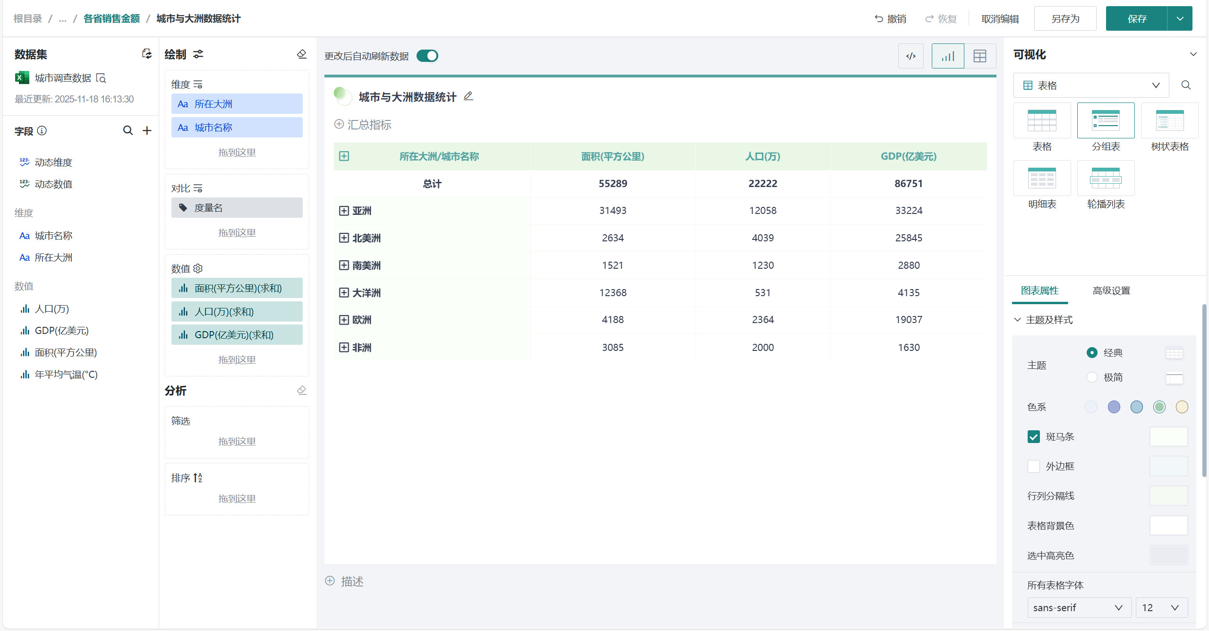Viewport: 1209px width, 631px height.
Task: Select the 极简 theme radio button
Action: coord(1092,377)
